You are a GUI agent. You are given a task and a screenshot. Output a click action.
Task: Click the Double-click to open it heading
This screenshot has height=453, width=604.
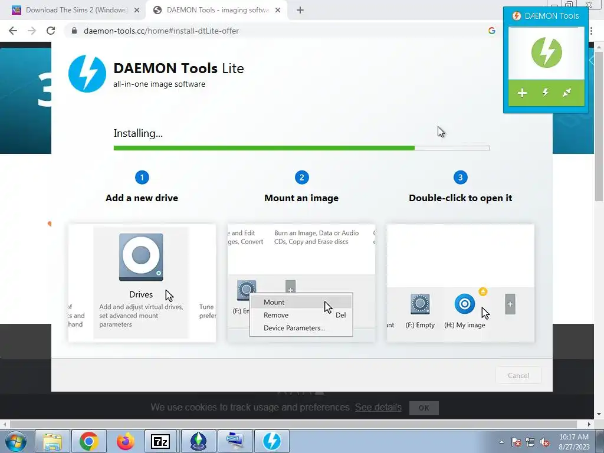pos(460,198)
